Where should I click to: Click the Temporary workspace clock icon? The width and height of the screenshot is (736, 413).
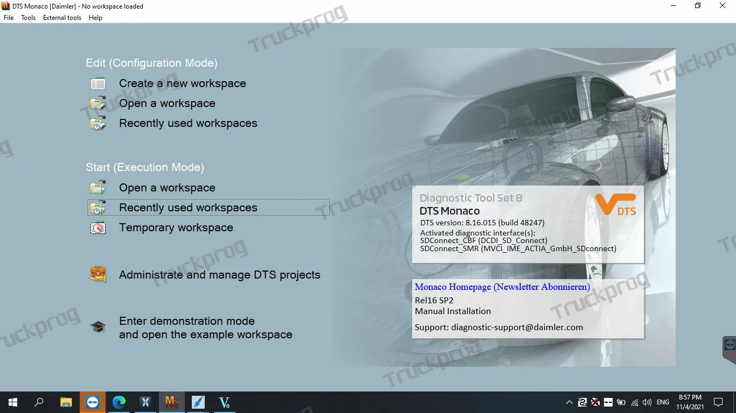(98, 227)
